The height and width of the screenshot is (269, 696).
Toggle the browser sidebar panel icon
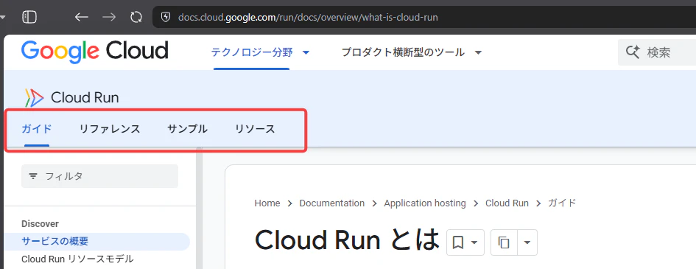pyautogui.click(x=29, y=17)
